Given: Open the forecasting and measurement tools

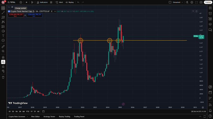Looking at the screenshot, I should click(x=3, y=27).
